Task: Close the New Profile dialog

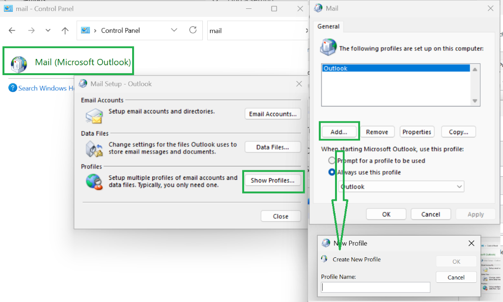Action: 471,244
